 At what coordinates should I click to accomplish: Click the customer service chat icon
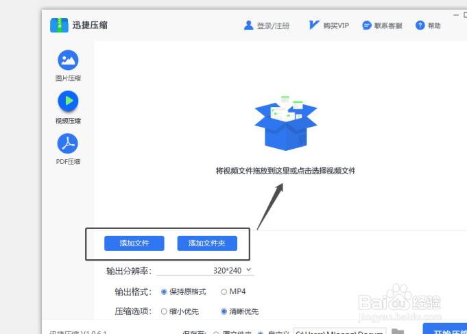tap(366, 25)
